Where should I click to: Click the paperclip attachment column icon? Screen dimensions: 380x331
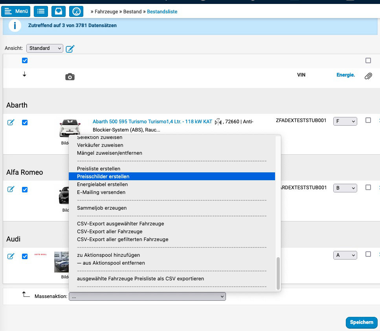coord(368,76)
